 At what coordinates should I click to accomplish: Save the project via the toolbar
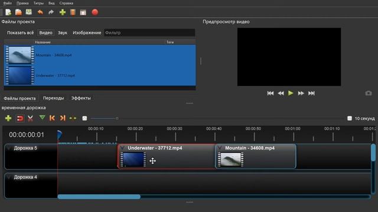tap(29, 12)
